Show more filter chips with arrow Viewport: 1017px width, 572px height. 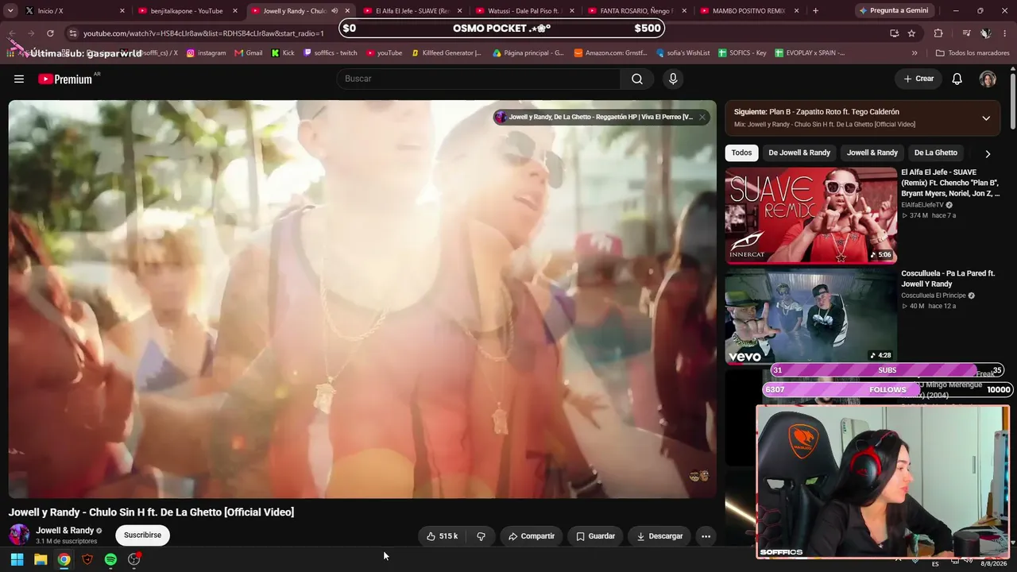click(988, 153)
